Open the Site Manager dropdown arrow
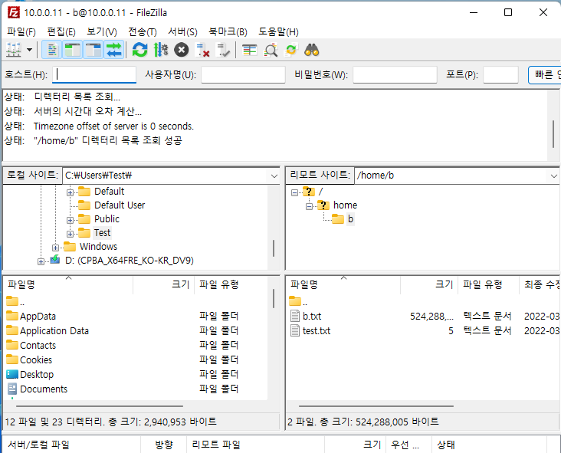 point(30,50)
